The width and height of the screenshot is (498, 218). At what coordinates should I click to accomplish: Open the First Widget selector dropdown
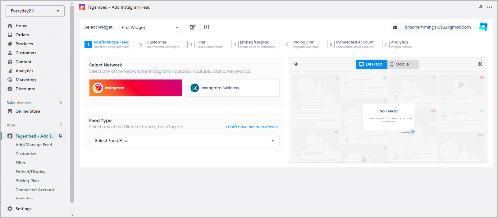(150, 27)
